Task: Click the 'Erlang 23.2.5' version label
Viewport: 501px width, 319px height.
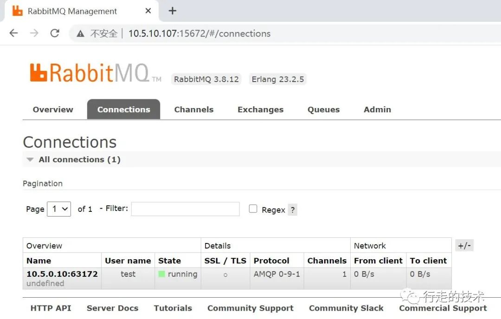Action: [x=278, y=79]
